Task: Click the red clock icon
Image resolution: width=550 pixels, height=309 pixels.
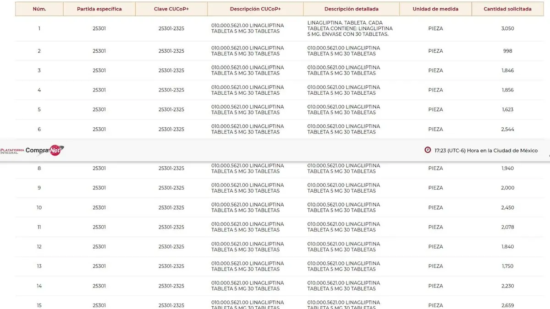Action: [x=428, y=150]
